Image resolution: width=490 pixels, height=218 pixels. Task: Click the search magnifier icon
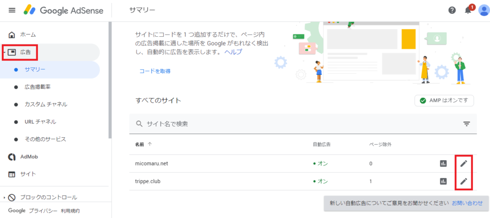click(x=139, y=124)
